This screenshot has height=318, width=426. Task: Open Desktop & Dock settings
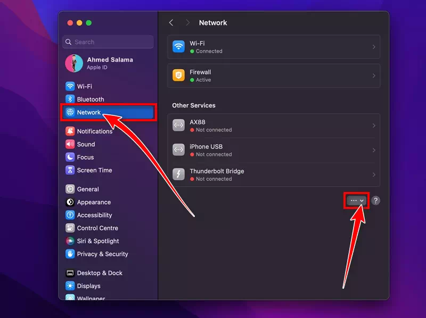click(x=99, y=273)
